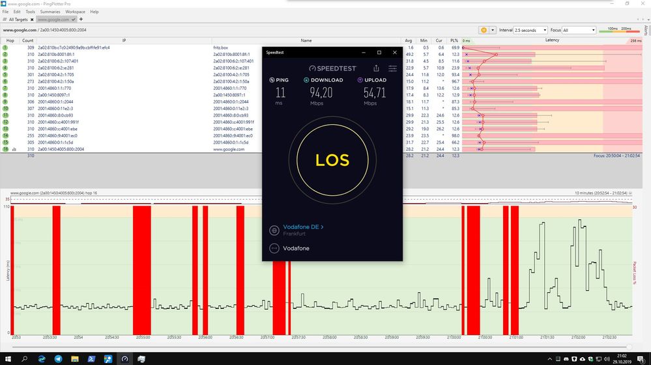
Task: Open the Focus All dropdown
Action: coord(579,30)
